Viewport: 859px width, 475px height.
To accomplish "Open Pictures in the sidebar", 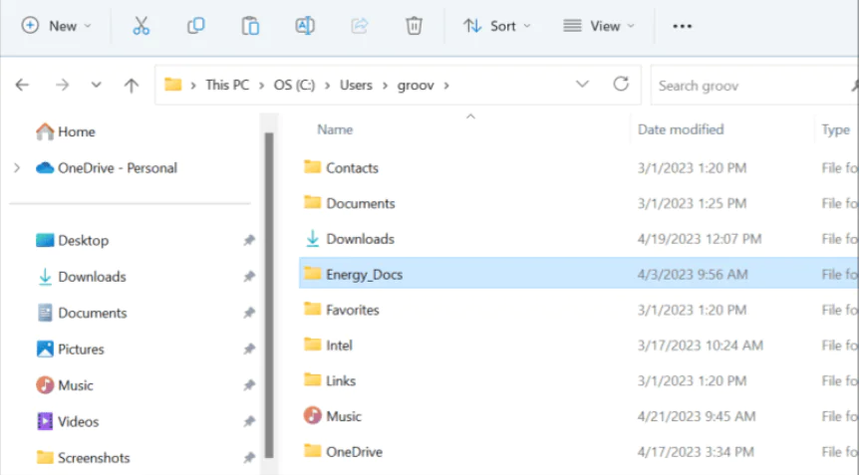I will [81, 350].
